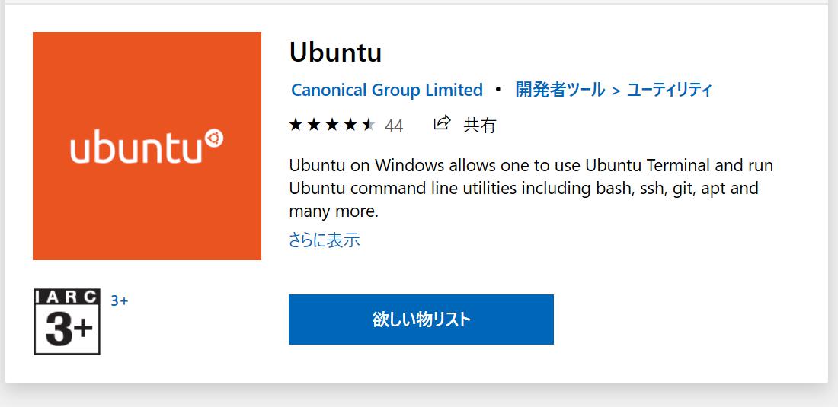Click the 共有 share label
The height and width of the screenshot is (407, 838).
coord(479,126)
